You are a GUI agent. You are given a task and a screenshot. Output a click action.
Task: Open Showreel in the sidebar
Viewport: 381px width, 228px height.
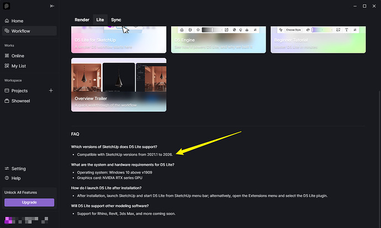(x=29, y=101)
